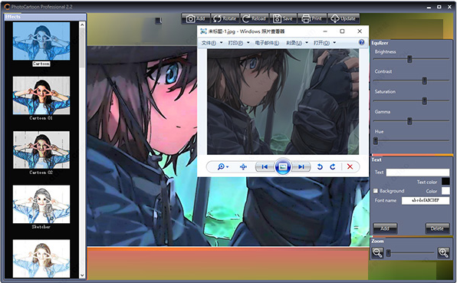Image resolution: width=457 pixels, height=283 pixels.
Task: Click the Add text button
Action: [x=385, y=229]
